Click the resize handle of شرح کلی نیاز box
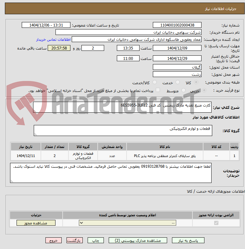The image size is (245, 249). (35, 111)
